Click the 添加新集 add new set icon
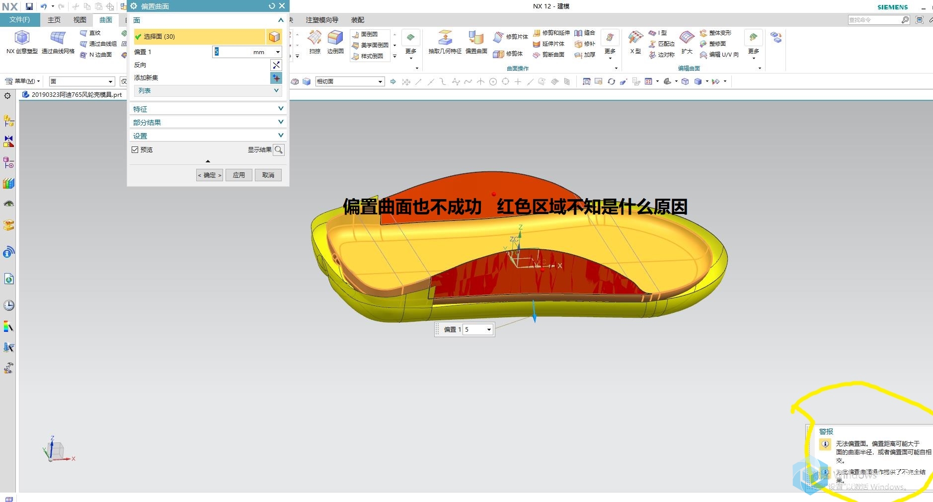 tap(276, 78)
